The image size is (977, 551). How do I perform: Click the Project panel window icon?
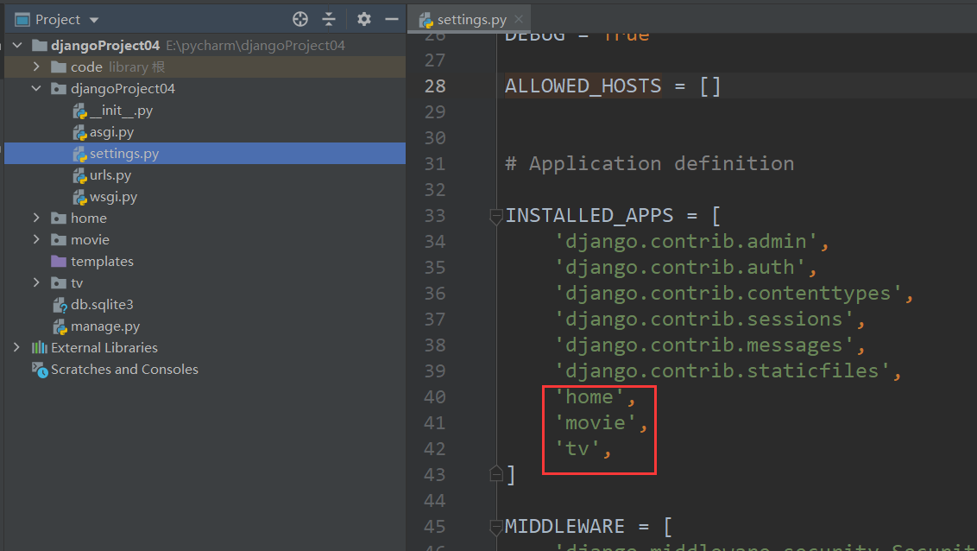pyautogui.click(x=22, y=20)
